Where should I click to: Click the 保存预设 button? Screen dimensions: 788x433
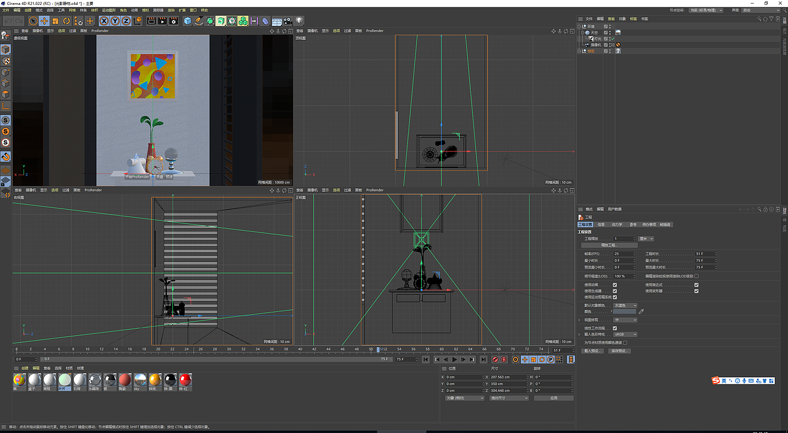click(620, 351)
